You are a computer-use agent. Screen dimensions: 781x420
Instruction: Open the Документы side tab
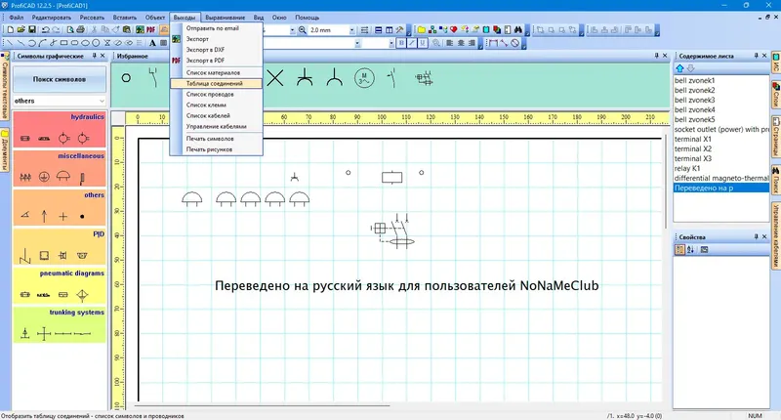pos(5,150)
